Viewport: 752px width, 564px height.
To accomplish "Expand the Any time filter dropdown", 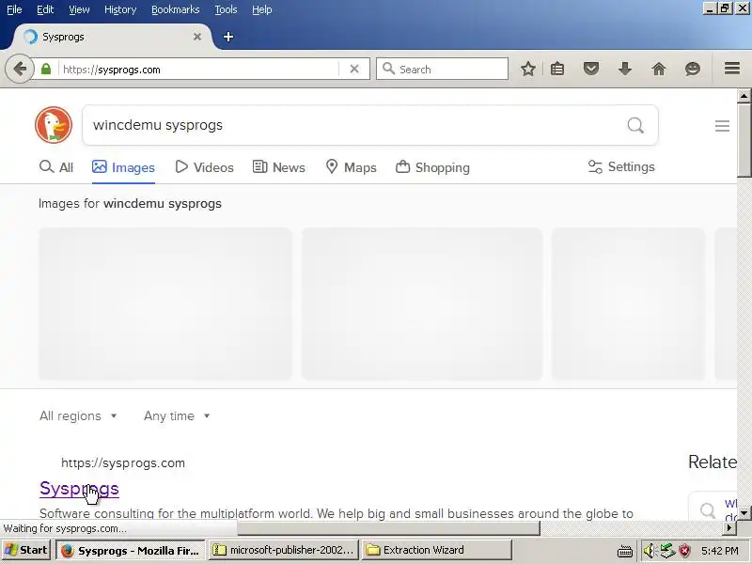I will pos(177,415).
